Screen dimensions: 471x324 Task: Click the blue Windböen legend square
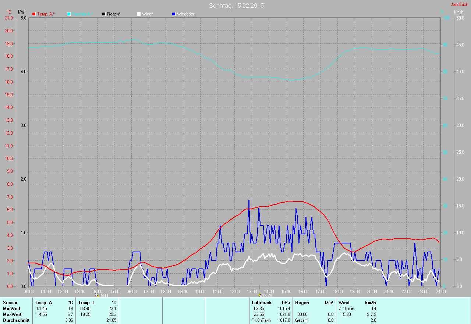pos(174,14)
